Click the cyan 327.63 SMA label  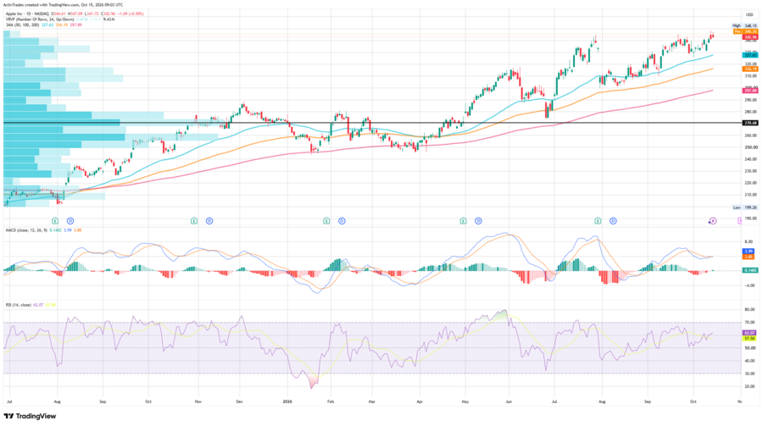750,55
